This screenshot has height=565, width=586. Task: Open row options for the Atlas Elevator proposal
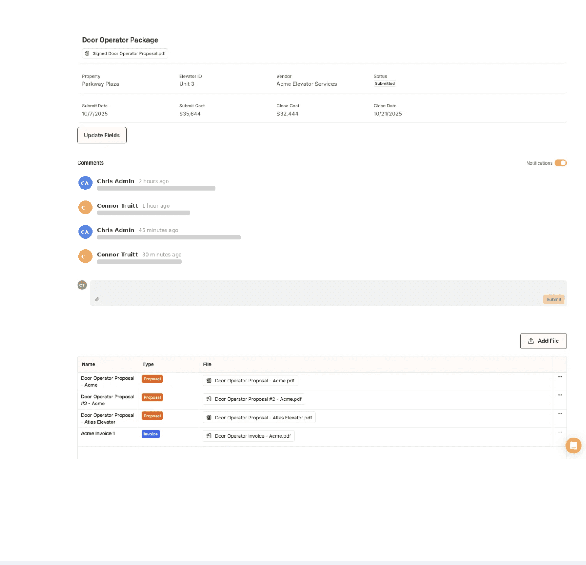coord(560,414)
